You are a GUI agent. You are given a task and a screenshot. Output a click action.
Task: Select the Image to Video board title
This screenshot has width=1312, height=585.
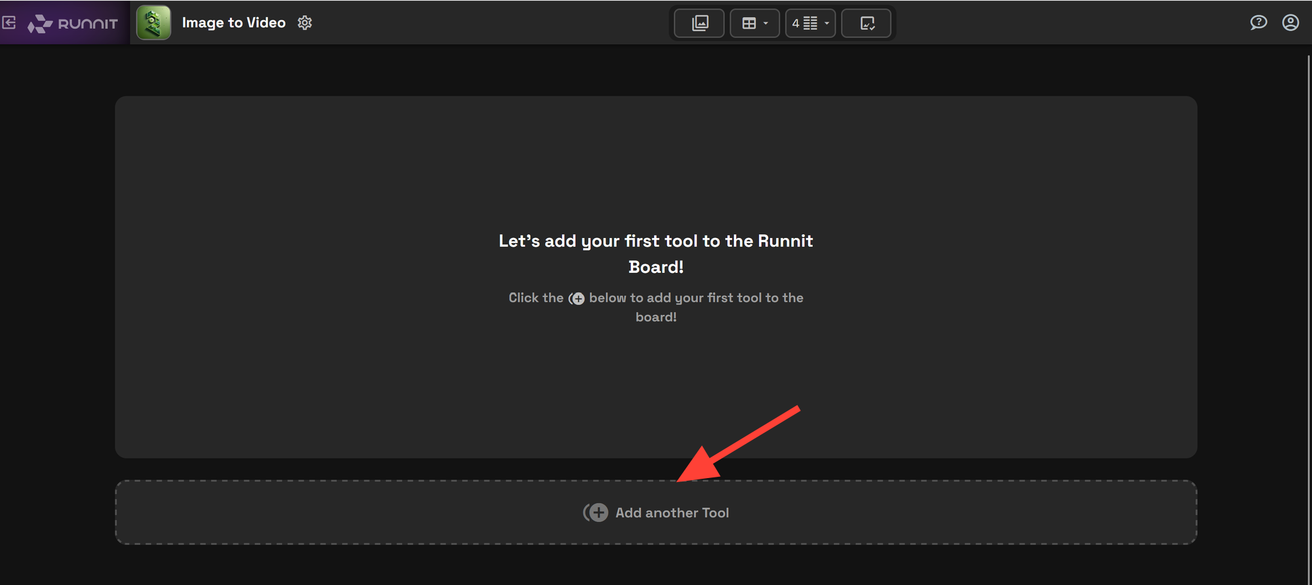[x=234, y=23]
